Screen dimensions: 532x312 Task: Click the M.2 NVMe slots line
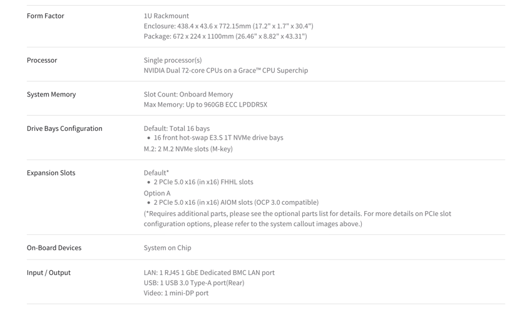[x=188, y=149]
